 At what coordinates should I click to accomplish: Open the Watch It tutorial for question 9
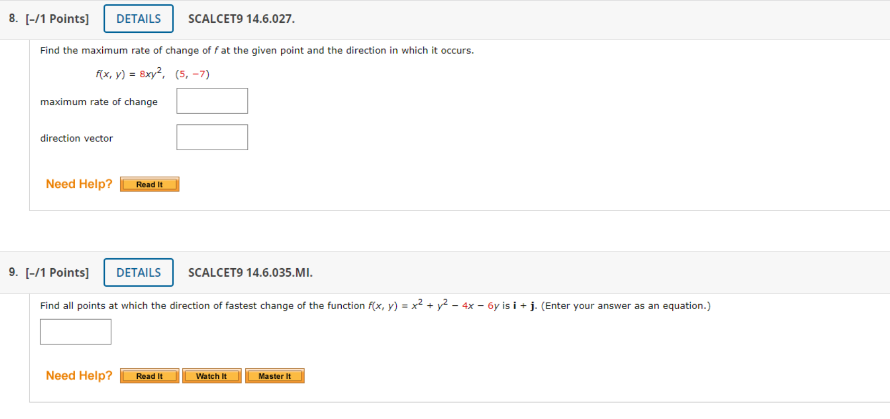(x=211, y=376)
